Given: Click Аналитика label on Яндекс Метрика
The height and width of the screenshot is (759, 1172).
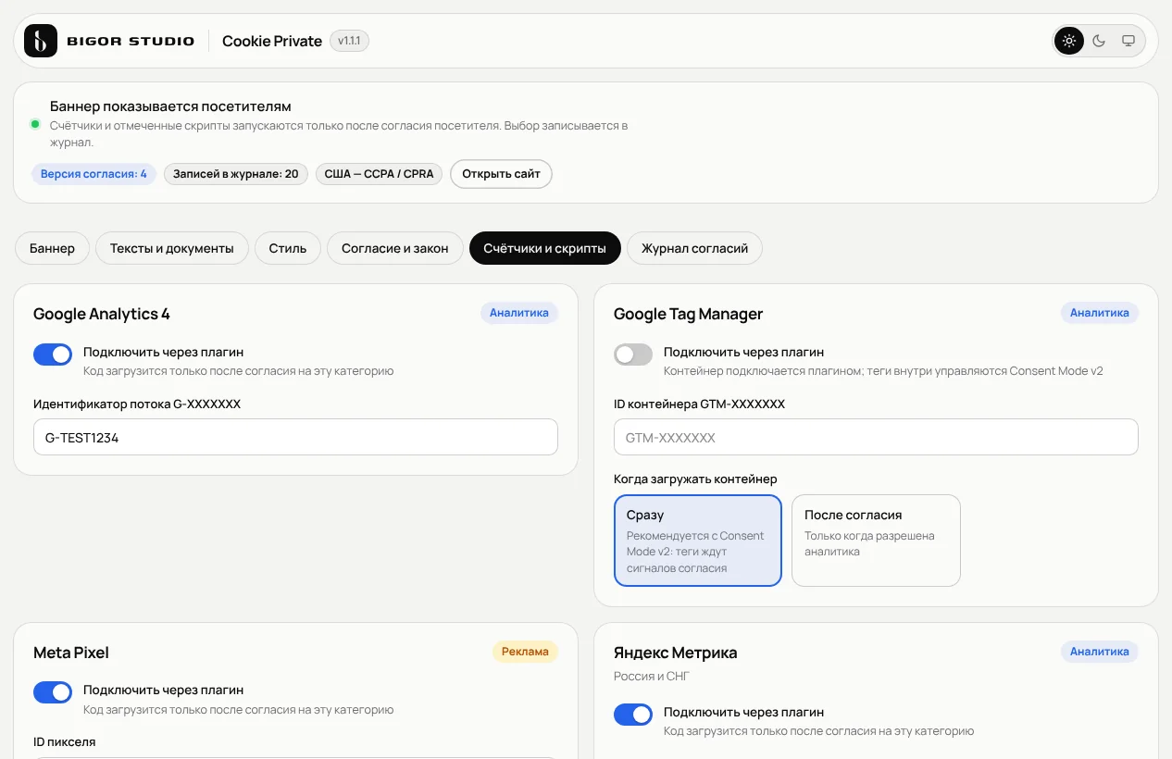Looking at the screenshot, I should coord(1100,652).
